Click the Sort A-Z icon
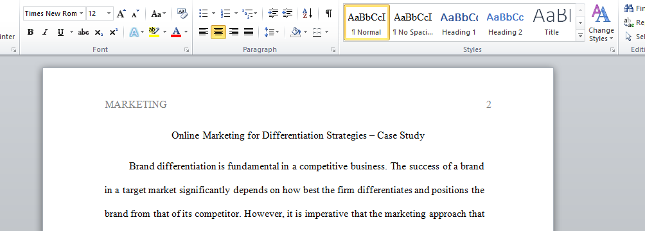Viewport: 645px width, 231px height. pyautogui.click(x=308, y=13)
